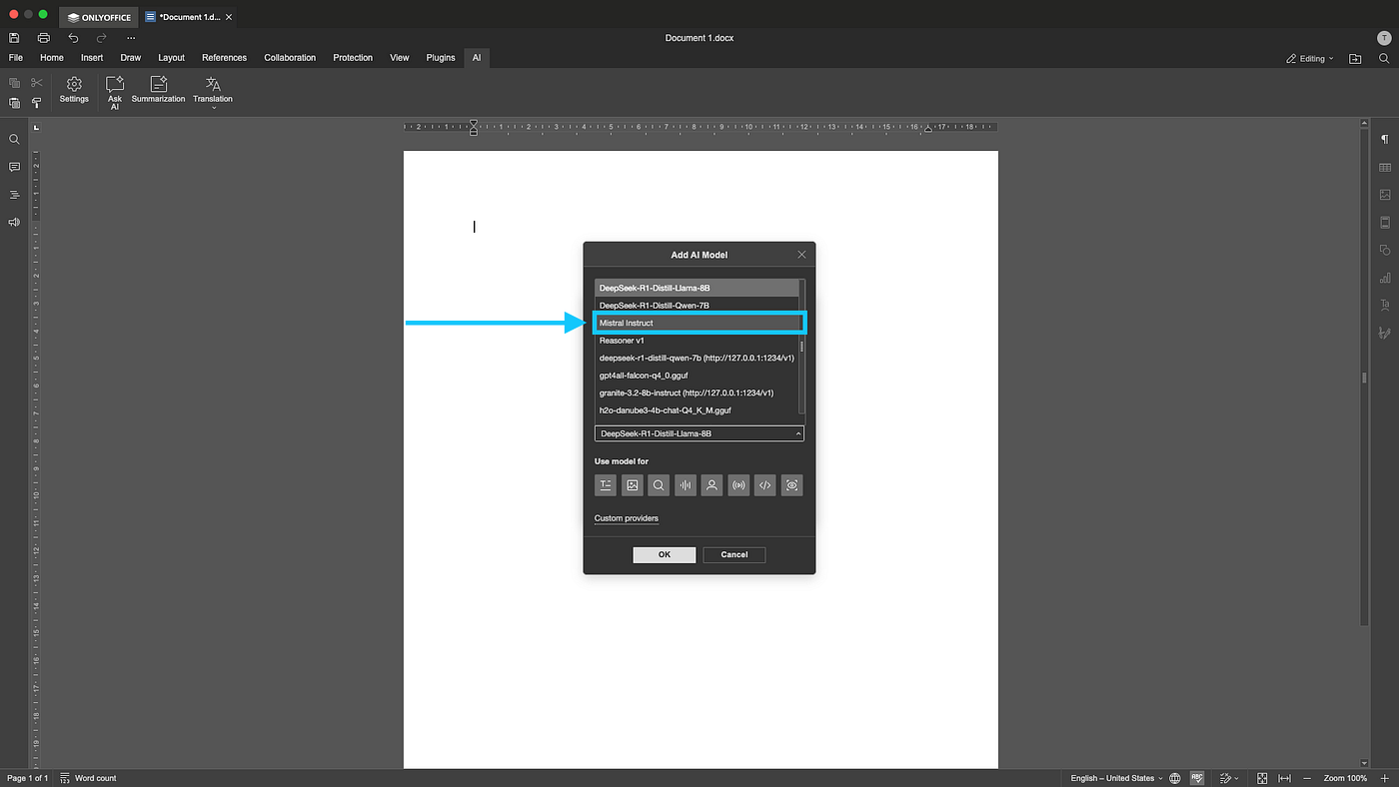Viewport: 1399px width, 787px height.
Task: Toggle spell checking in the status bar
Action: (x=1197, y=778)
